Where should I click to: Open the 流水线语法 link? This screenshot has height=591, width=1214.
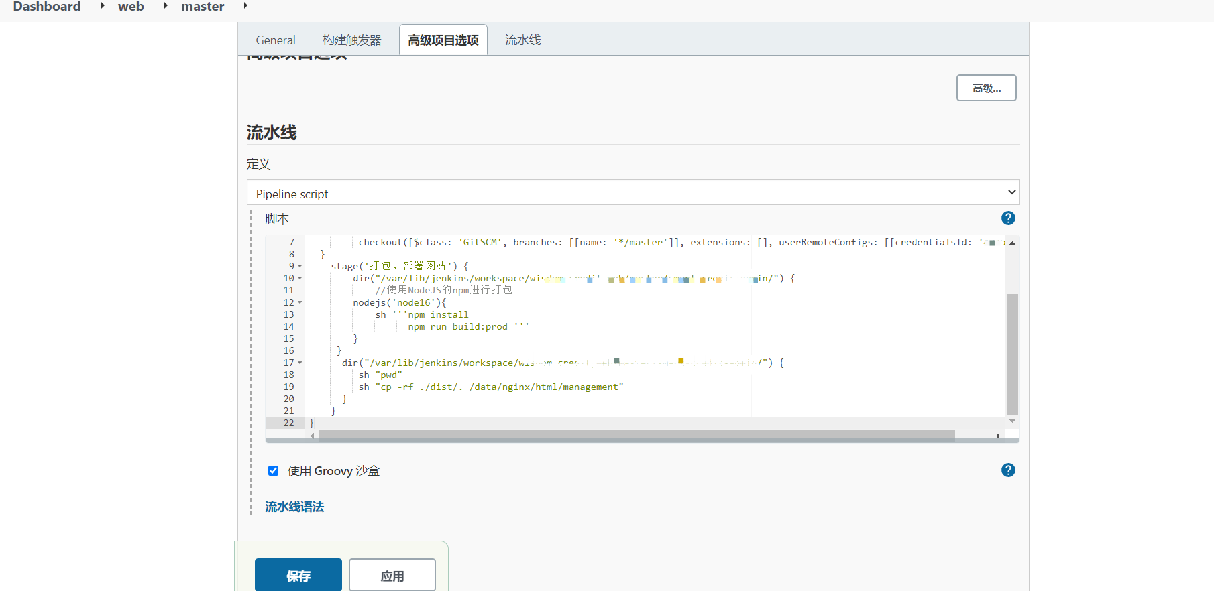(294, 507)
